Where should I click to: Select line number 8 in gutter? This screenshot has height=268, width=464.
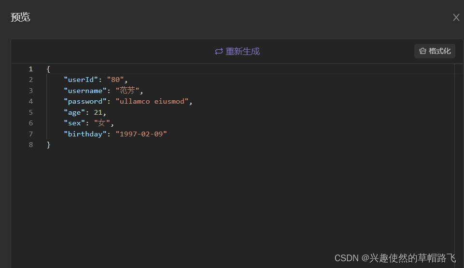(31, 145)
